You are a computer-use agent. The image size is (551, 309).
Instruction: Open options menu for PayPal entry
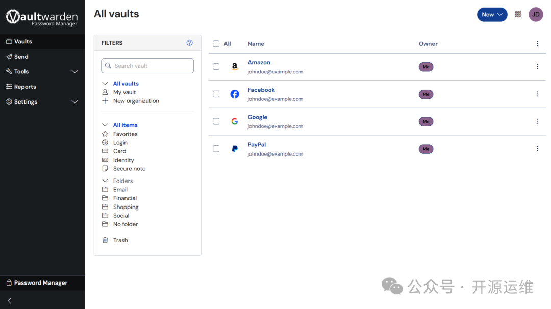tap(537, 149)
